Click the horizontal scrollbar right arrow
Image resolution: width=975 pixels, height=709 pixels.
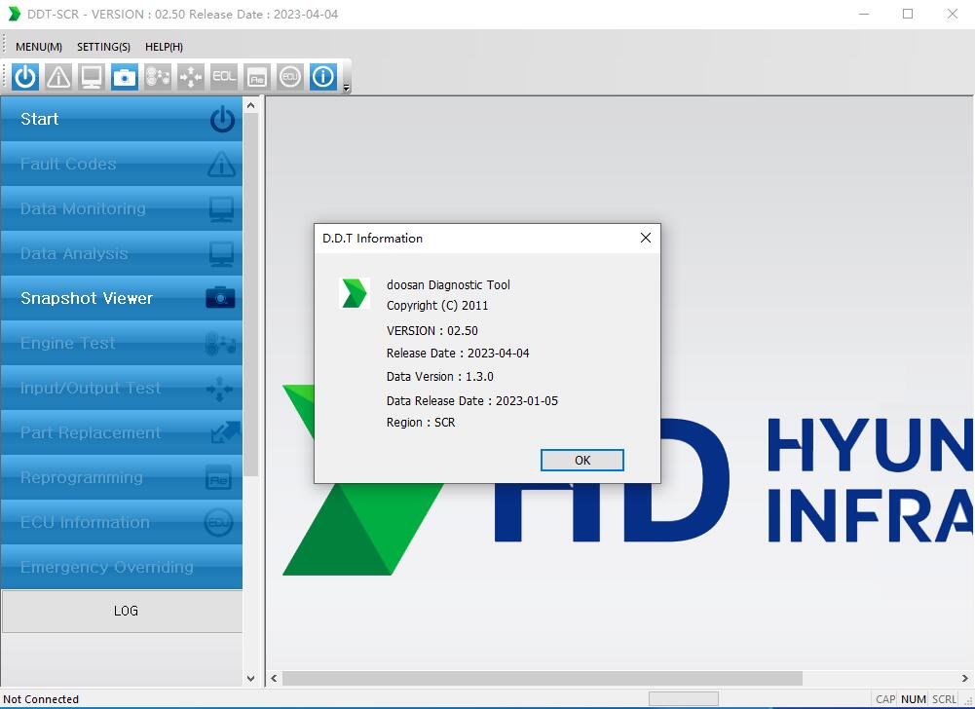click(965, 678)
